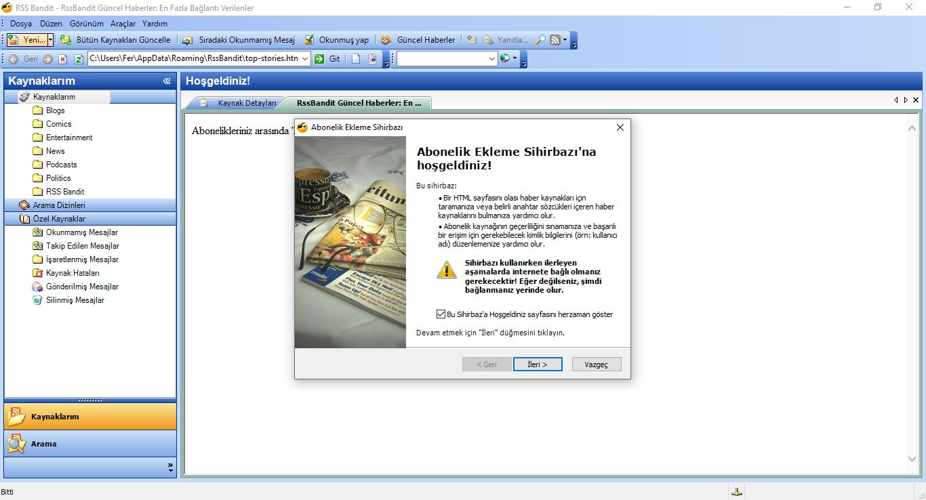Click the web search text field
The width and height of the screenshot is (926, 500).
442,59
